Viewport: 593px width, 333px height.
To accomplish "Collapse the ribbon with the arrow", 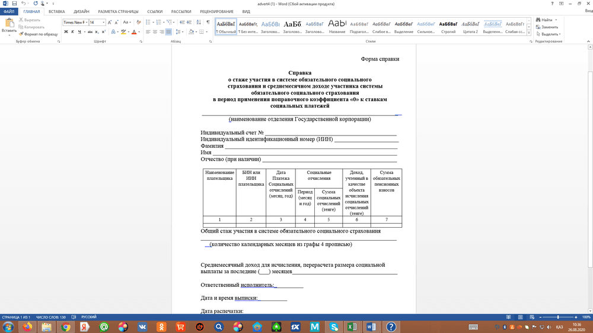I will point(588,41).
